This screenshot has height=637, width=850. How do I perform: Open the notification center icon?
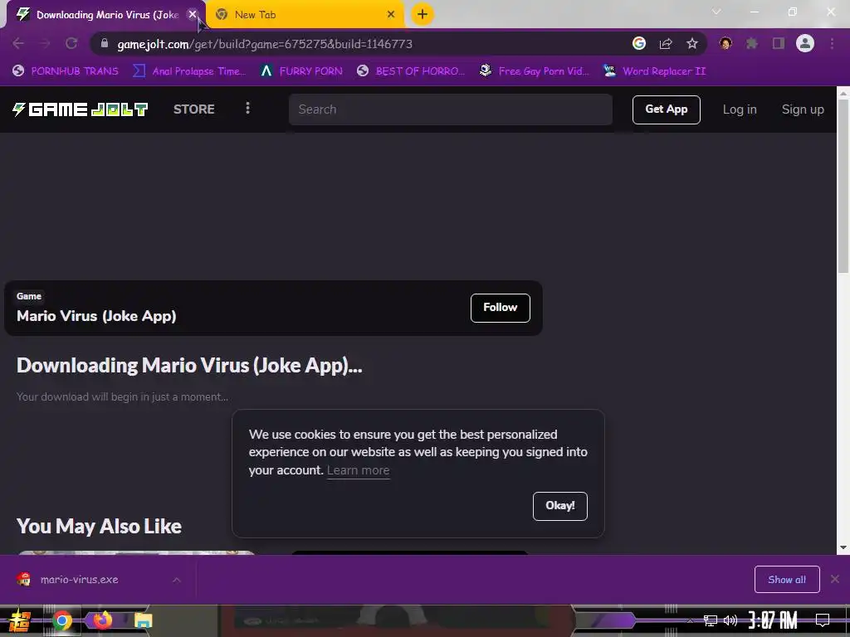pyautogui.click(x=823, y=620)
